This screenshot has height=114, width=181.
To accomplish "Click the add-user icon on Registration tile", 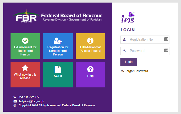I will tap(58, 40).
